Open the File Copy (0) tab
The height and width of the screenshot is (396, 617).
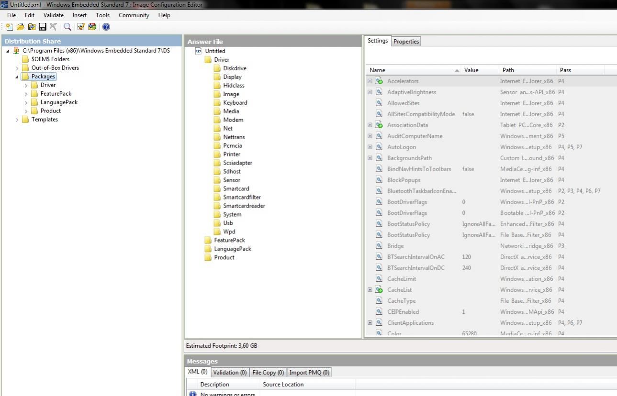click(268, 372)
